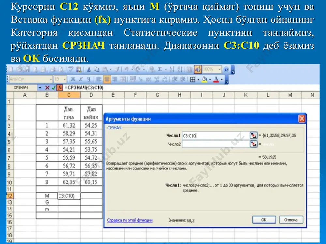326x244 pixels.
Task: Toggle Bold (Ж) formatting
Action: tap(73, 79)
